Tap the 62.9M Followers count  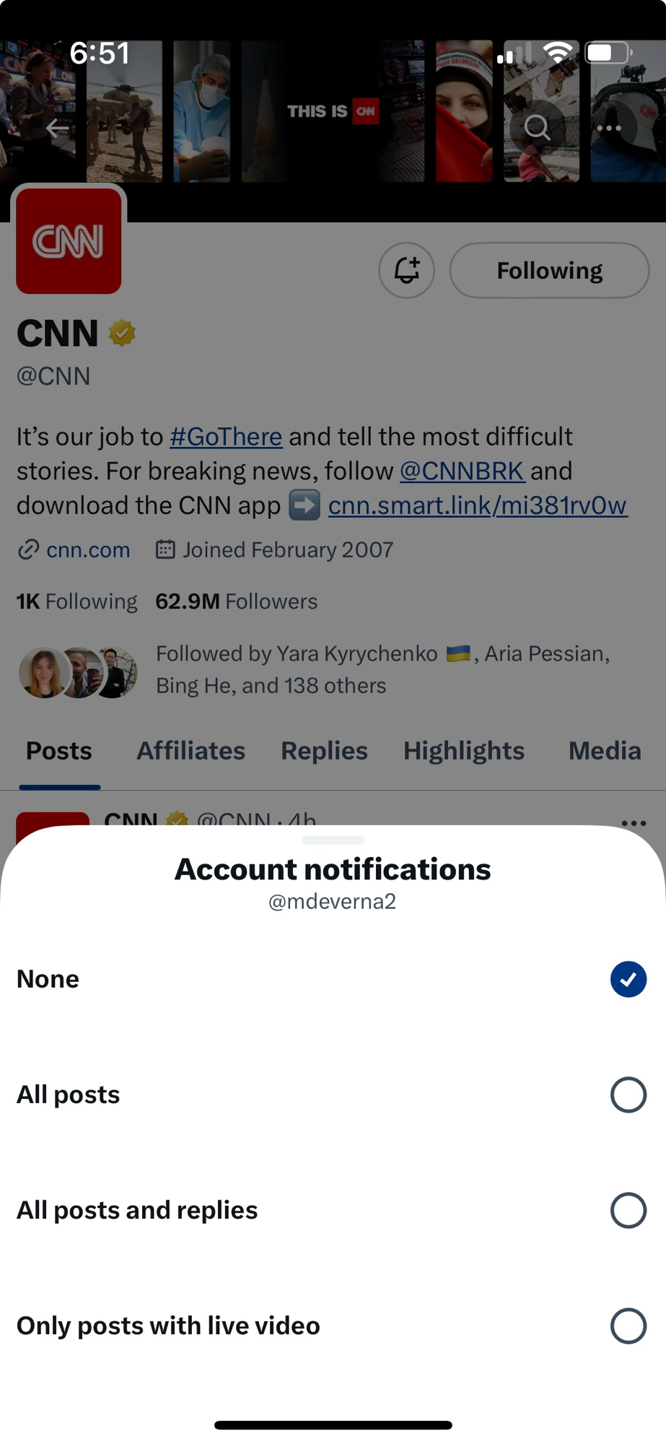[237, 601]
